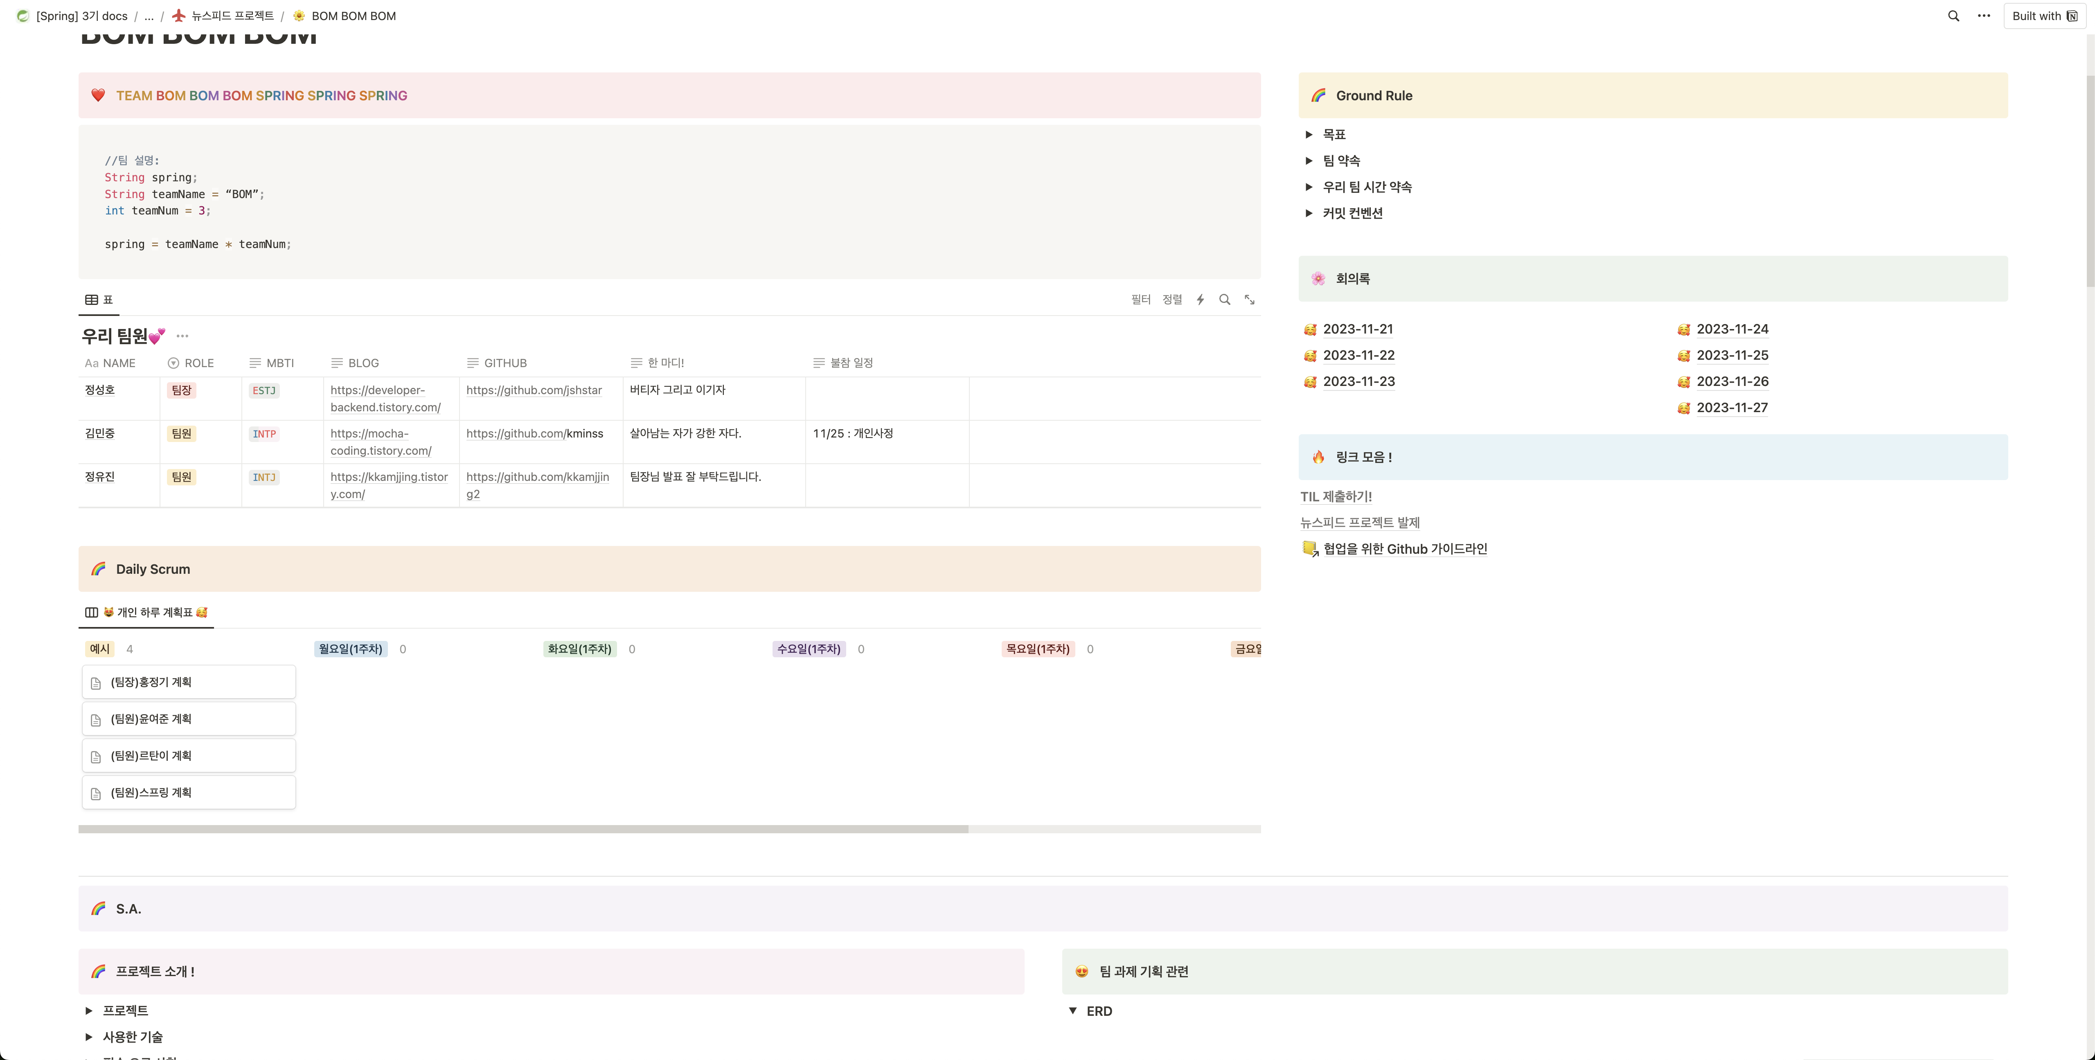Select the 개인 하루 계획표 board tab
The height and width of the screenshot is (1060, 2095).
(146, 613)
